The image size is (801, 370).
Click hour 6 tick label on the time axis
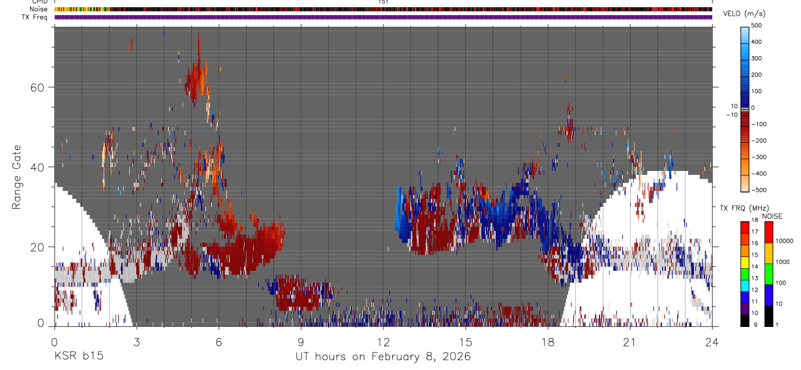(219, 342)
